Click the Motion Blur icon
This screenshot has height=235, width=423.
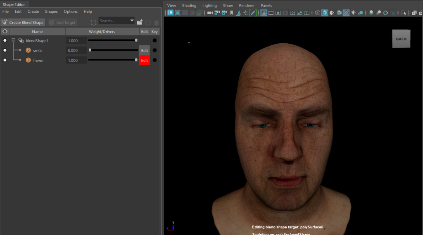[378, 13]
